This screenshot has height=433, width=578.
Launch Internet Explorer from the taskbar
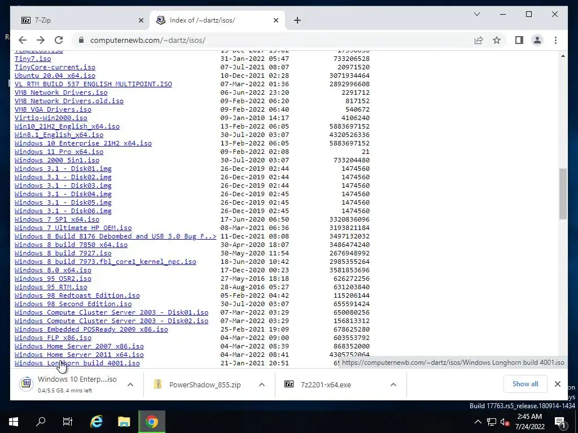pyautogui.click(x=96, y=422)
